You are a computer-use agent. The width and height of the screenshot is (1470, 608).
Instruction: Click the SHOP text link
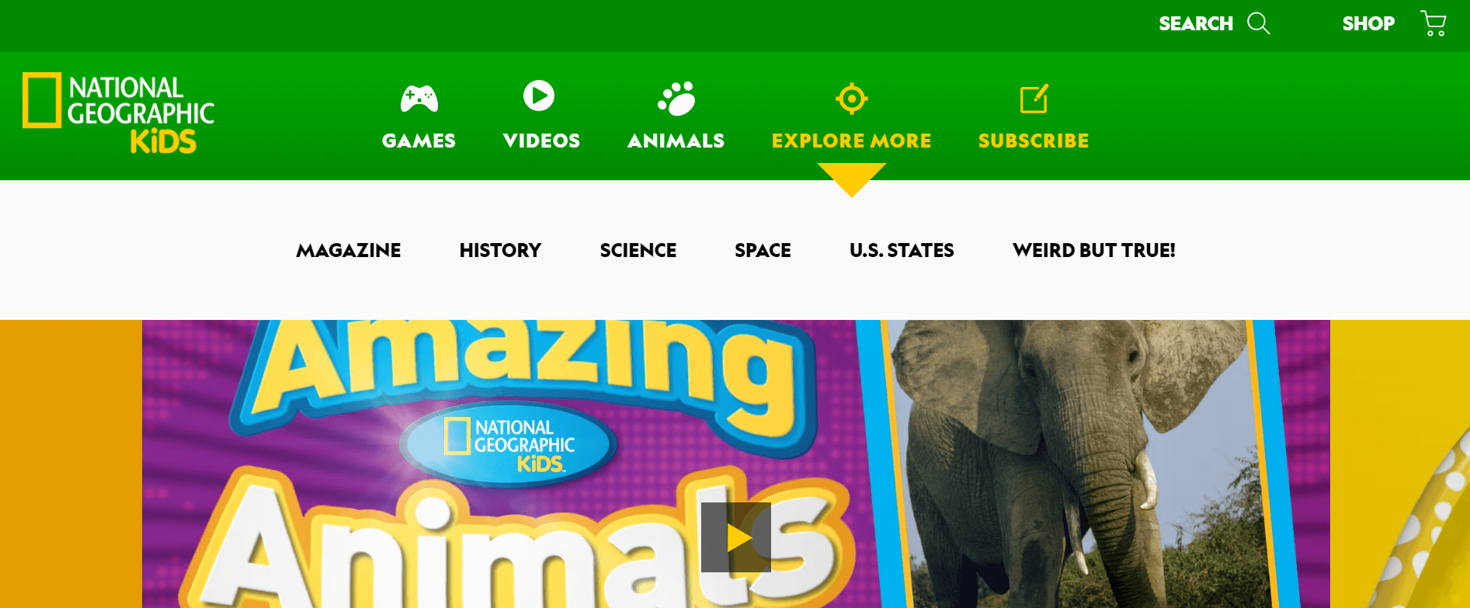click(x=1368, y=24)
